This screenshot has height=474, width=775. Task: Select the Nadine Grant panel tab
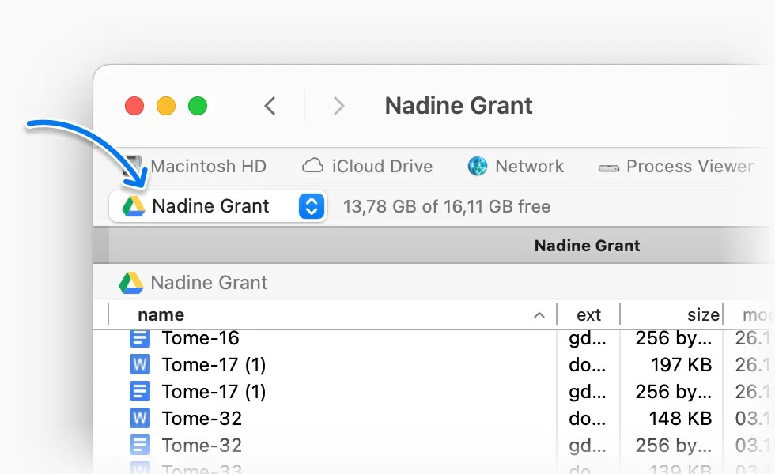coord(587,246)
